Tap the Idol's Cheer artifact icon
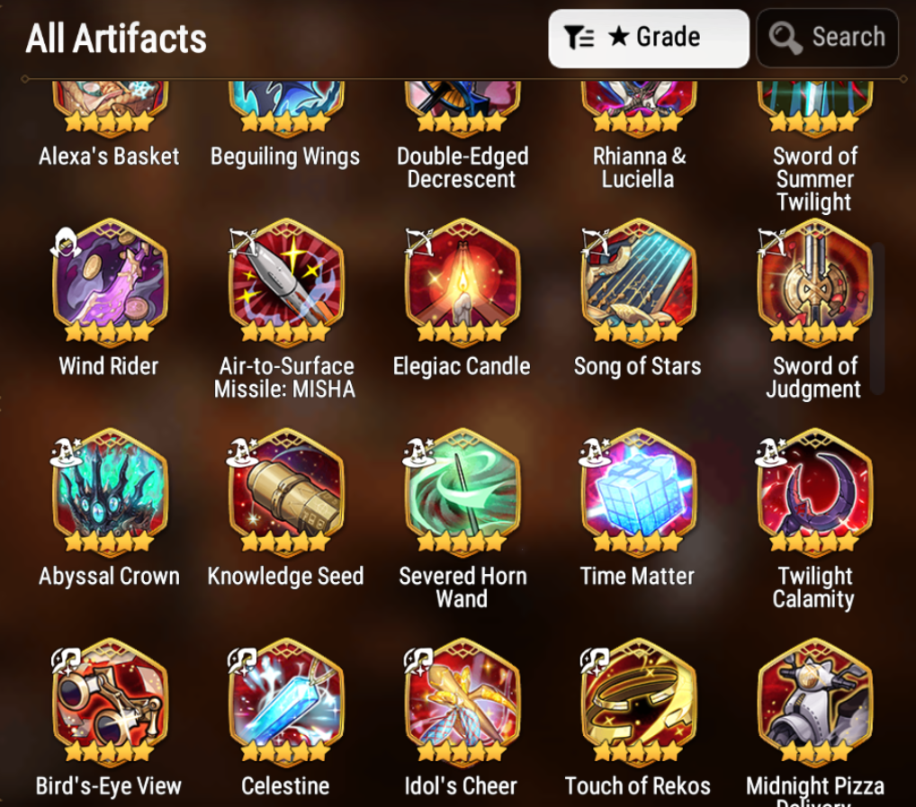 tap(462, 702)
